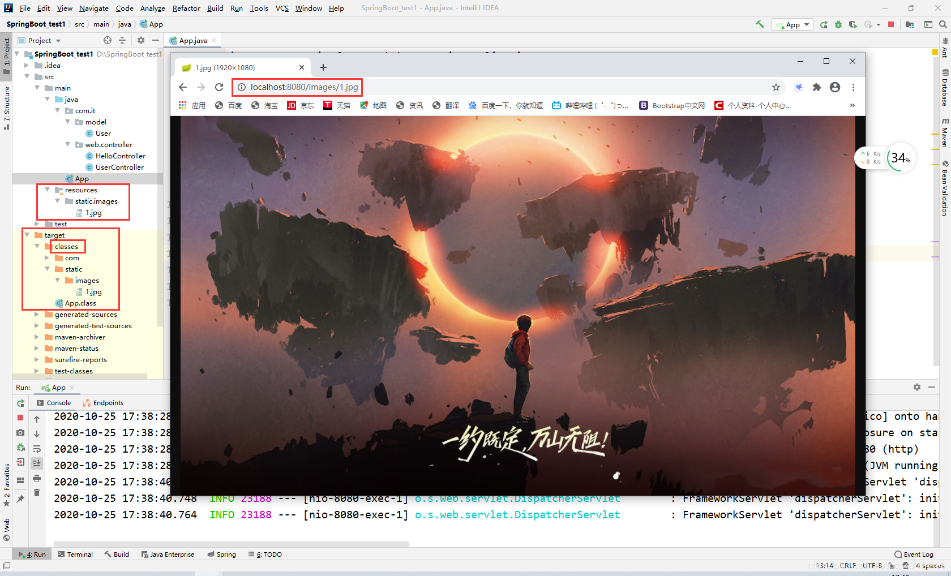
Task: Bookmark page with star icon in Chrome
Action: click(x=776, y=87)
